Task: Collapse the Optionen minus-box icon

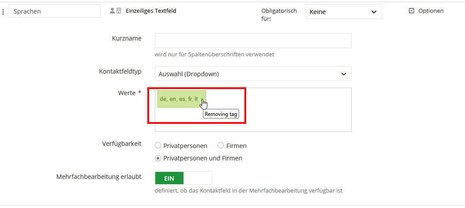Action: point(412,11)
